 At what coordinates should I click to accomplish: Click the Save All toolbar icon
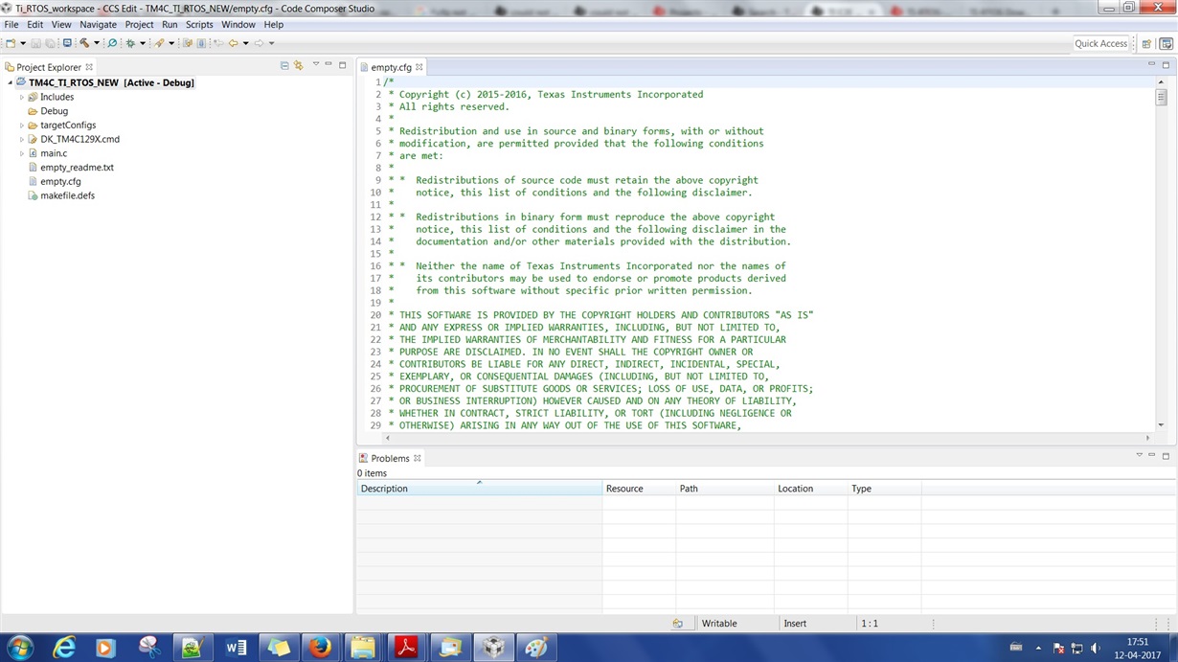50,43
